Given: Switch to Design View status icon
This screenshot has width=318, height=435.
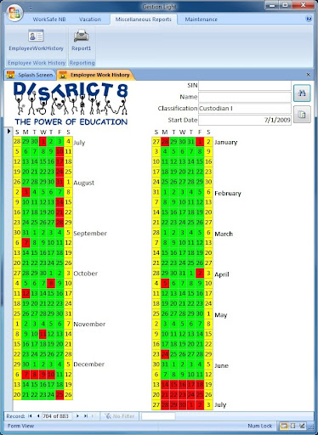Looking at the screenshot, I should (x=302, y=426).
